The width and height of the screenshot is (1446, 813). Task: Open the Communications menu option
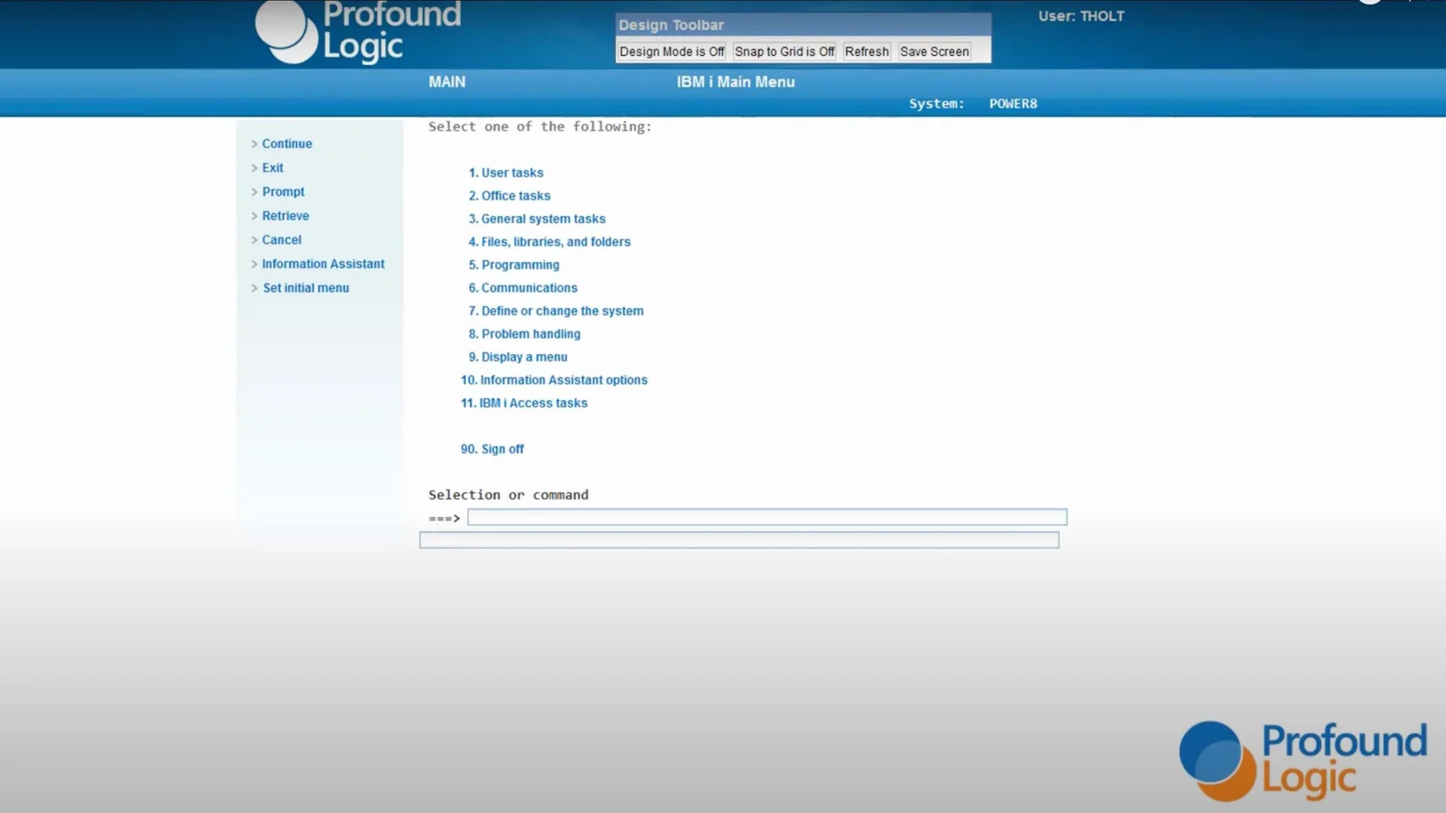coord(523,288)
